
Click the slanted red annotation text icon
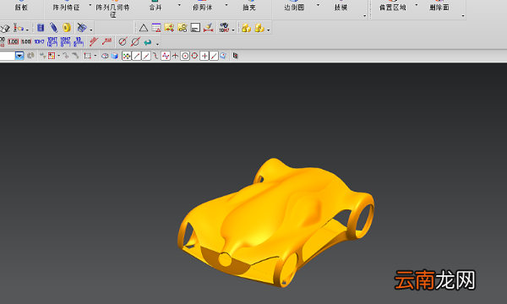pos(94,41)
